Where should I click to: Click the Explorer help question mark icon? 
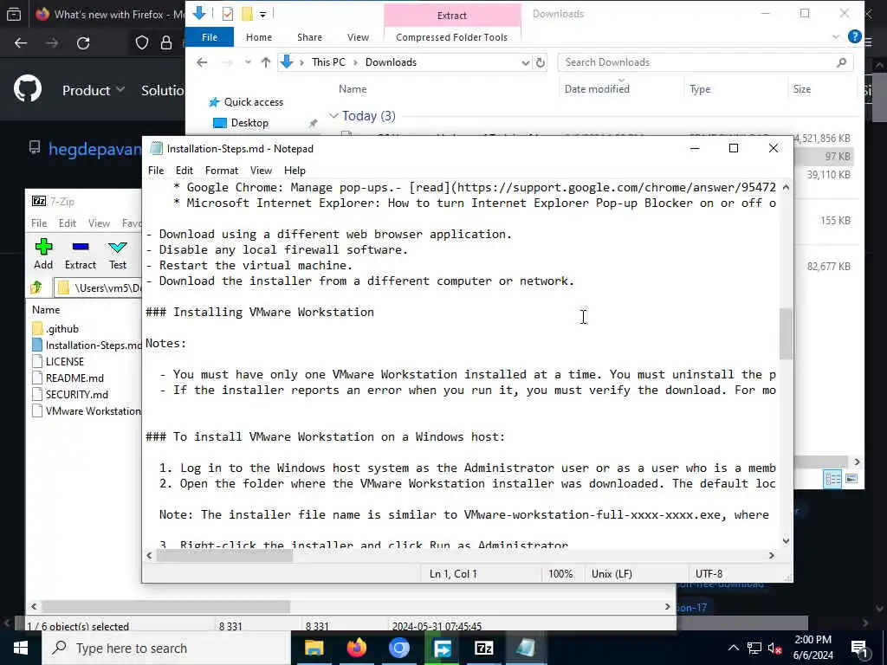[x=854, y=36]
